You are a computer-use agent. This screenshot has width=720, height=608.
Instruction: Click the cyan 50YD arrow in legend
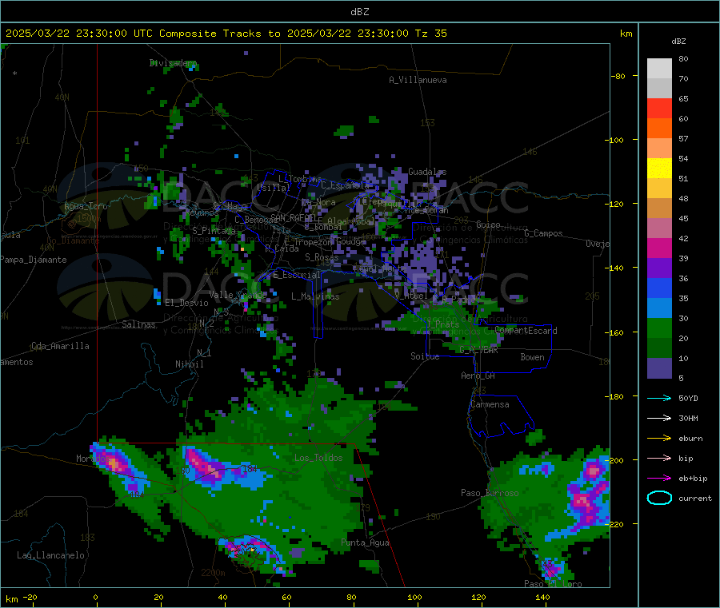click(659, 398)
